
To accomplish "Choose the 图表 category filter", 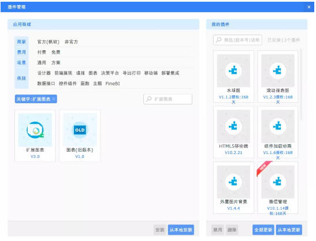I will (x=93, y=73).
